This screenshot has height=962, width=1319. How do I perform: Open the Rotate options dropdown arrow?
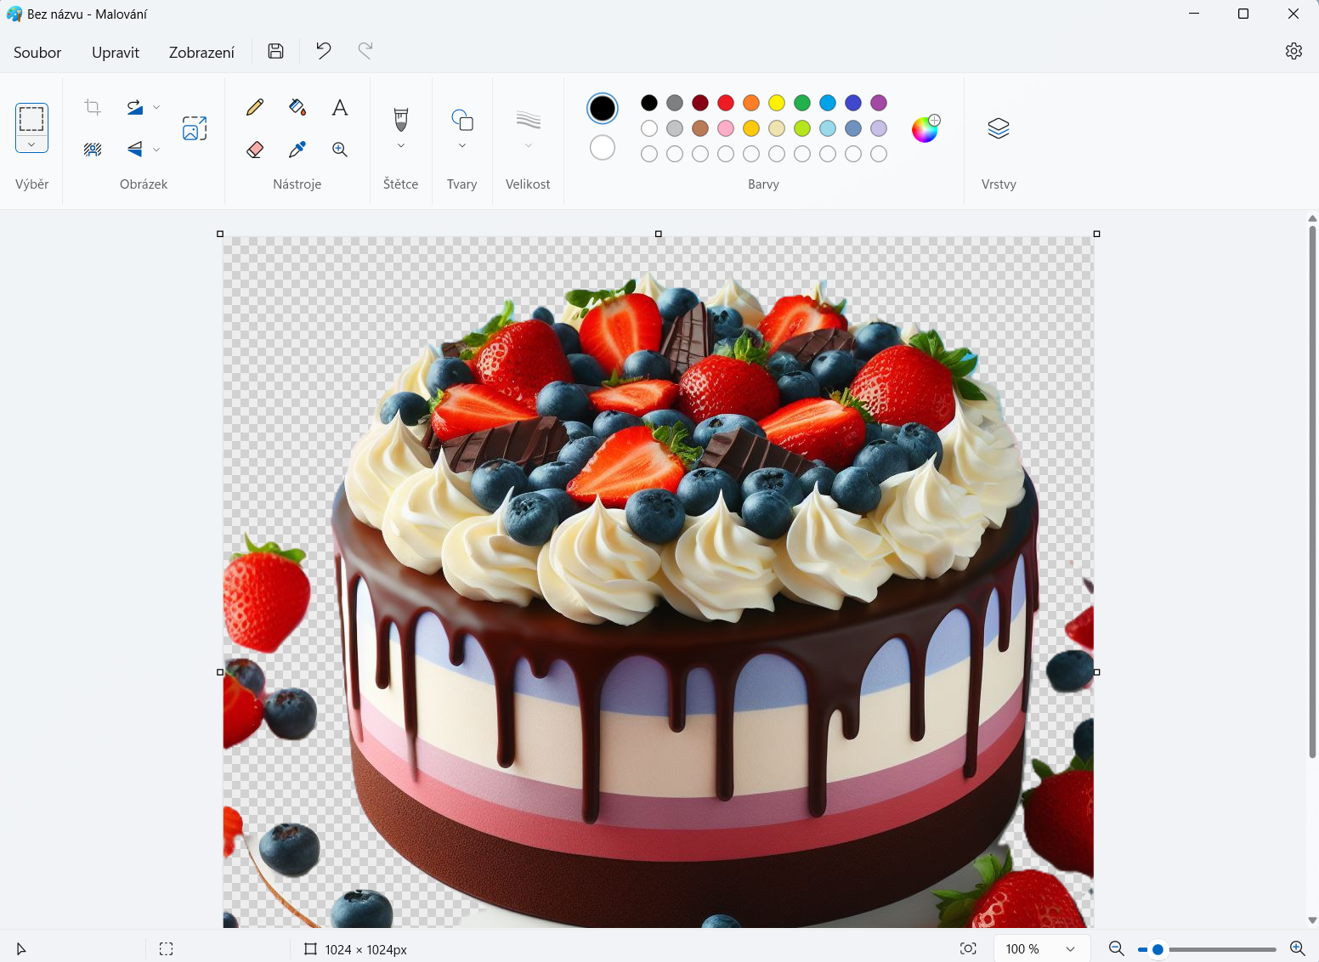(156, 107)
